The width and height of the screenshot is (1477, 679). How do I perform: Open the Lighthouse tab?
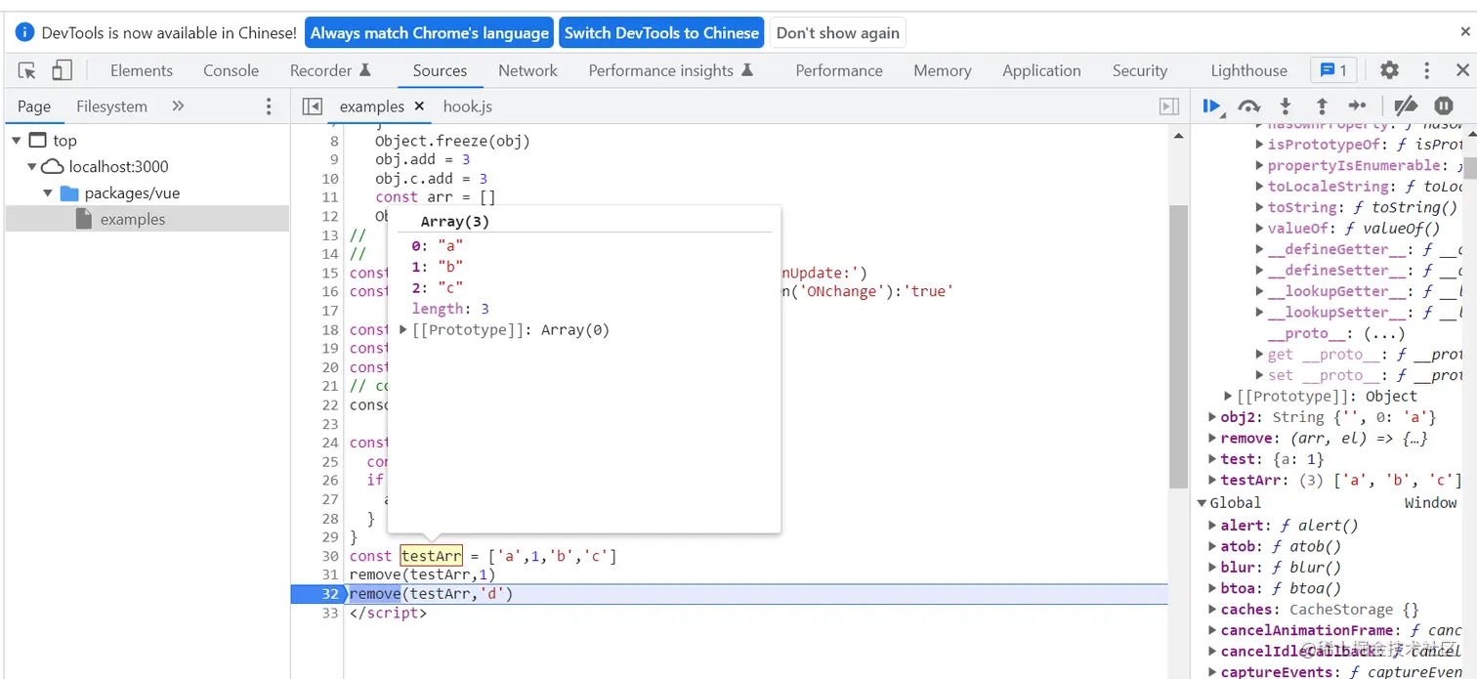[1248, 70]
